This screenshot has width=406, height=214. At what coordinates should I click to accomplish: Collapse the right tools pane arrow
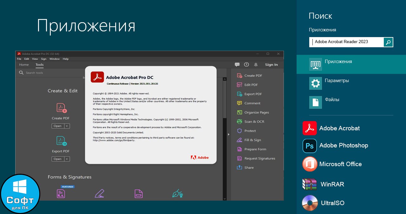coord(229,135)
